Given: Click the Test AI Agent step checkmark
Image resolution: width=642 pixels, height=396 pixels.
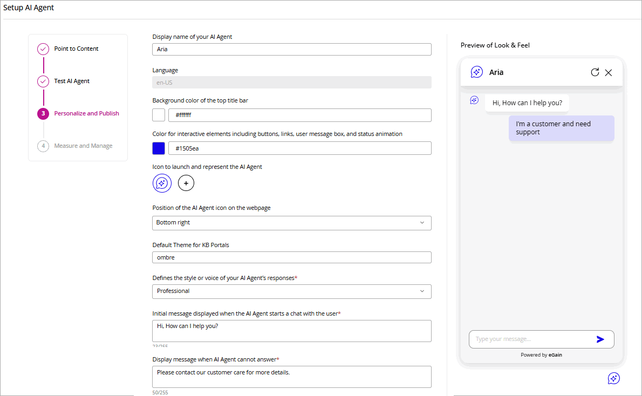Looking at the screenshot, I should tap(43, 81).
